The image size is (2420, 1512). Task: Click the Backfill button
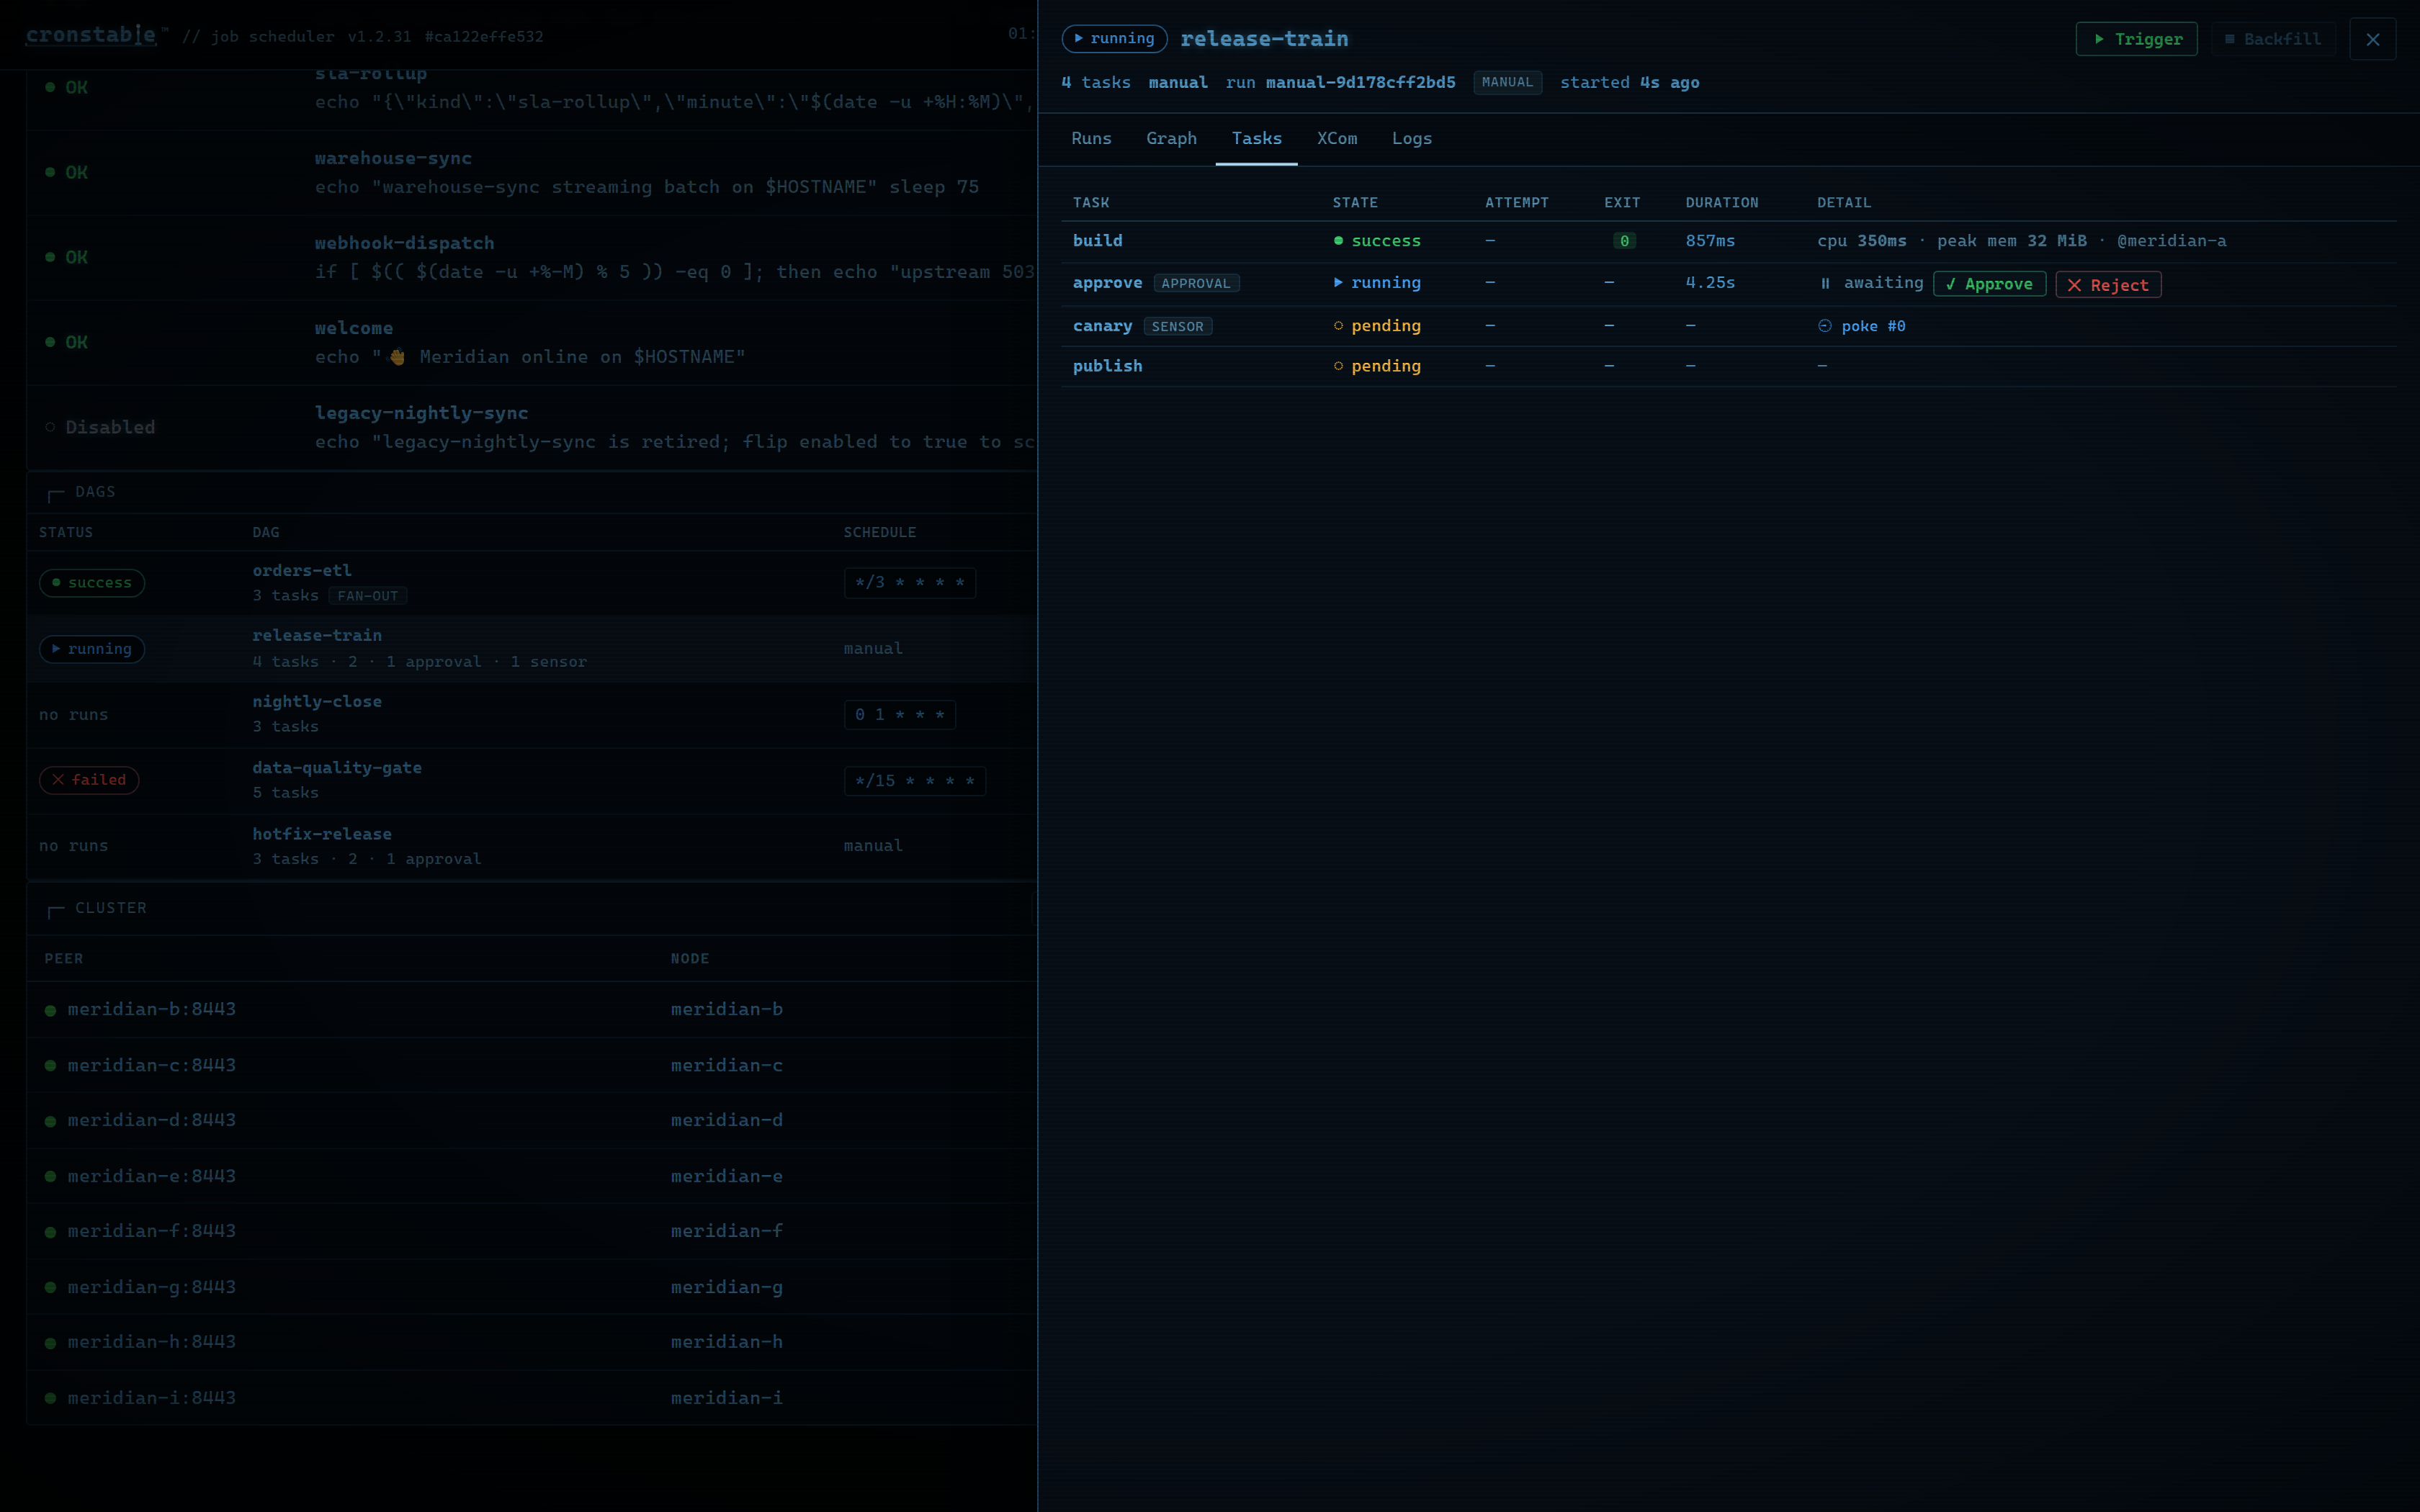tap(2272, 39)
